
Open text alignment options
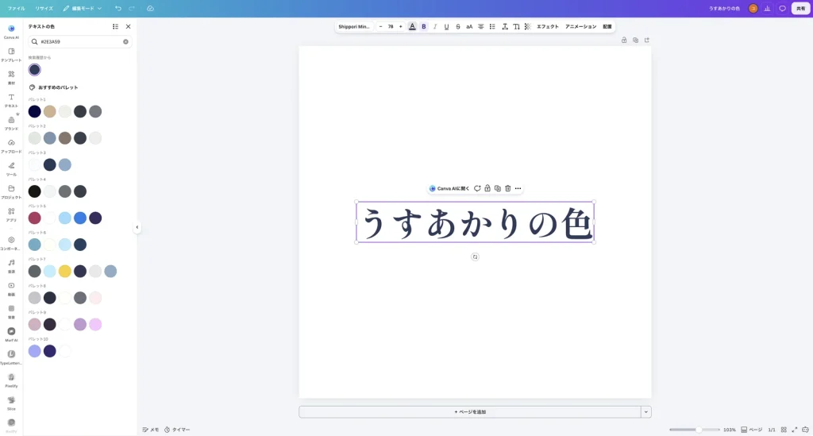coord(480,26)
